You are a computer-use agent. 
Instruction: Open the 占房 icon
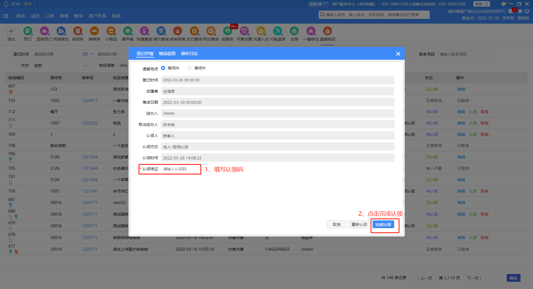pyautogui.click(x=294, y=31)
